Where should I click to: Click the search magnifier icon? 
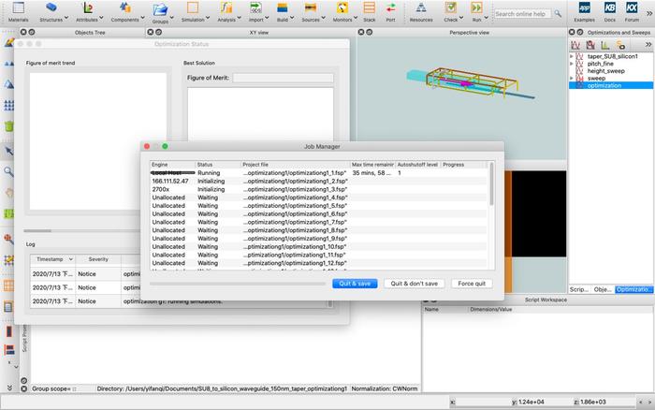(558, 14)
